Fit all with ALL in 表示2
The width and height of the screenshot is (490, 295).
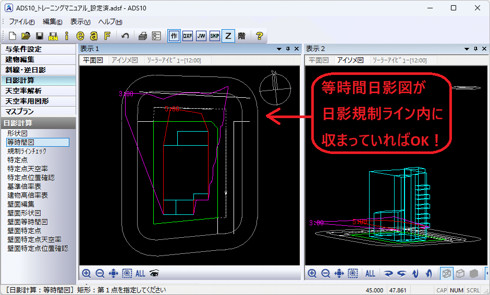[x=370, y=274]
